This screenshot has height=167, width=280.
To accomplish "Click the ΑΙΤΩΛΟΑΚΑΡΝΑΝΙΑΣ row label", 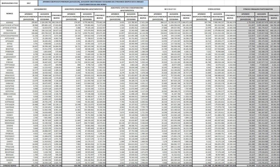I will coord(10,36).
